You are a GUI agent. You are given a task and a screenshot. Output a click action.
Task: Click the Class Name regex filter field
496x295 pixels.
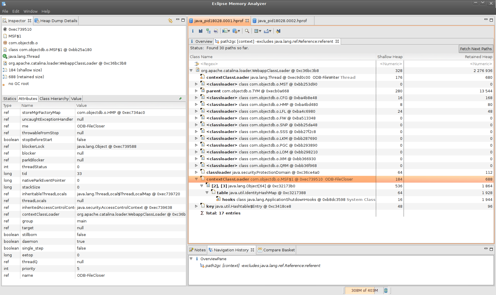pyautogui.click(x=282, y=64)
